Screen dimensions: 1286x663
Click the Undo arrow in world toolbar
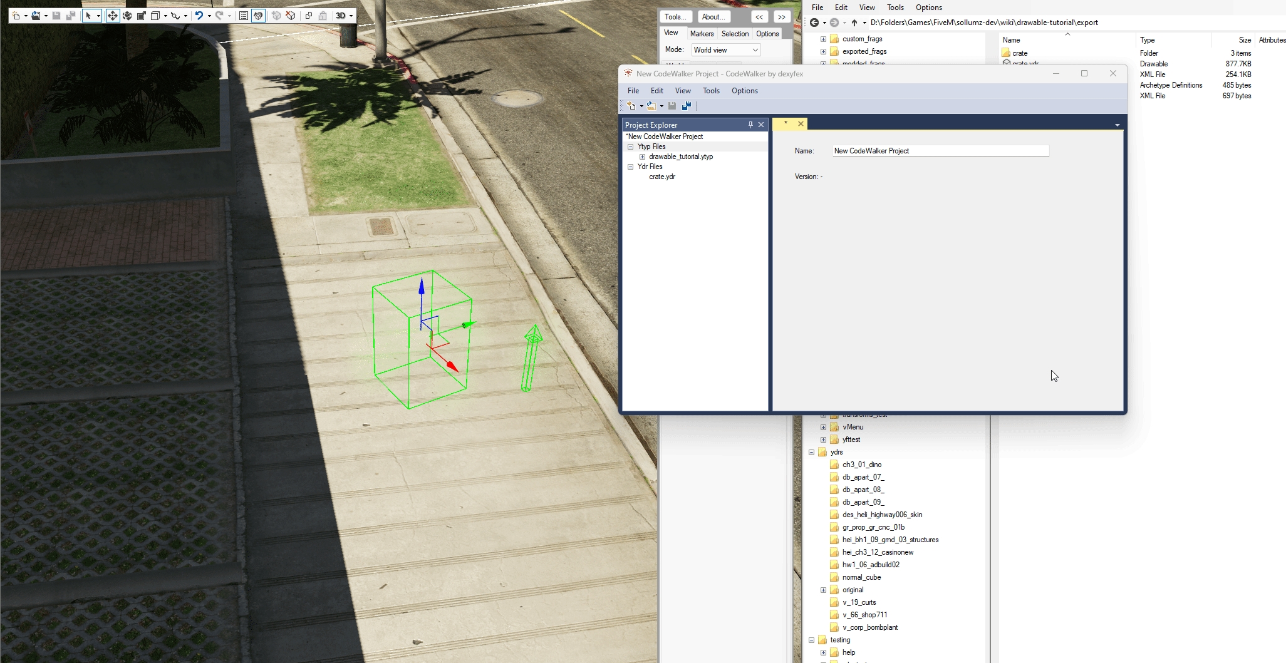[x=199, y=16]
